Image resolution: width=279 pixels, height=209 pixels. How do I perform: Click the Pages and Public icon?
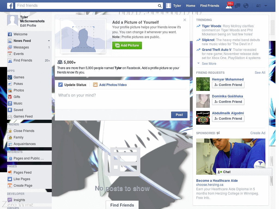10,158
